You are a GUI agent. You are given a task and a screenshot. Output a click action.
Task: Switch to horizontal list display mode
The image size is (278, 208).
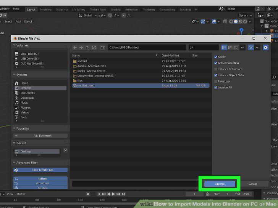point(230,47)
